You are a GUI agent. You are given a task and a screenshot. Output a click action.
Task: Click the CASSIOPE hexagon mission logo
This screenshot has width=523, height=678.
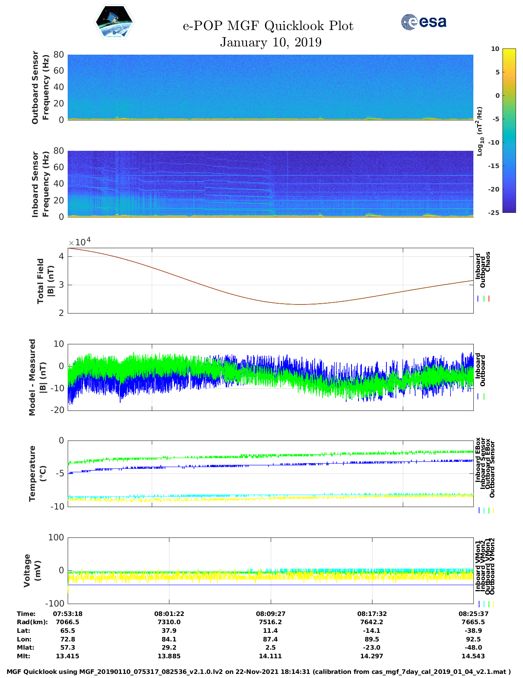click(114, 22)
